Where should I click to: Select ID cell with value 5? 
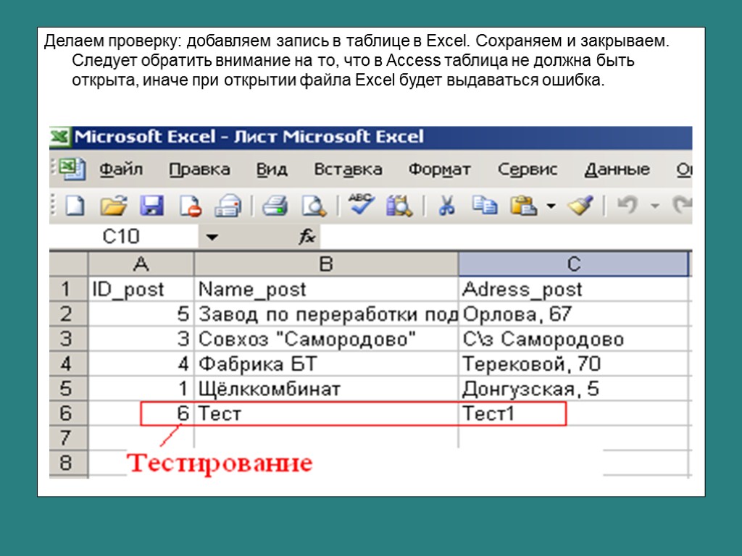point(141,314)
